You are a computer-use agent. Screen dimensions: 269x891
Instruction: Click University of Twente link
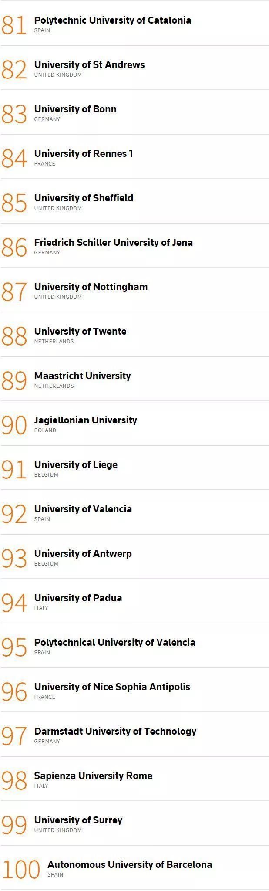click(80, 332)
